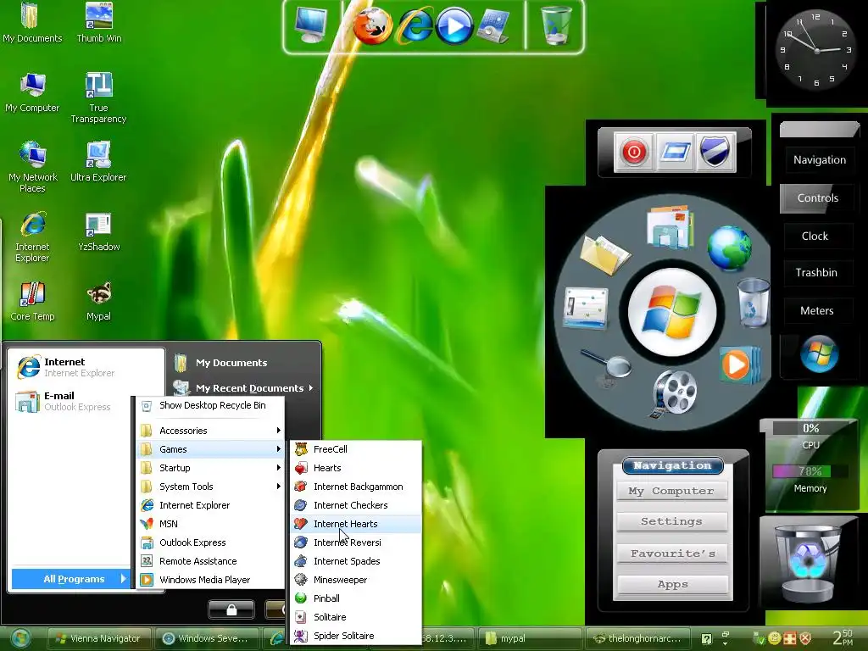Expand the Games submenu entry
Image resolution: width=868 pixels, height=651 pixels.
(x=210, y=449)
